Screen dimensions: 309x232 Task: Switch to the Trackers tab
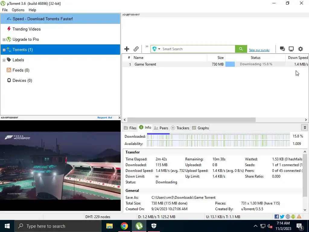[x=180, y=128]
